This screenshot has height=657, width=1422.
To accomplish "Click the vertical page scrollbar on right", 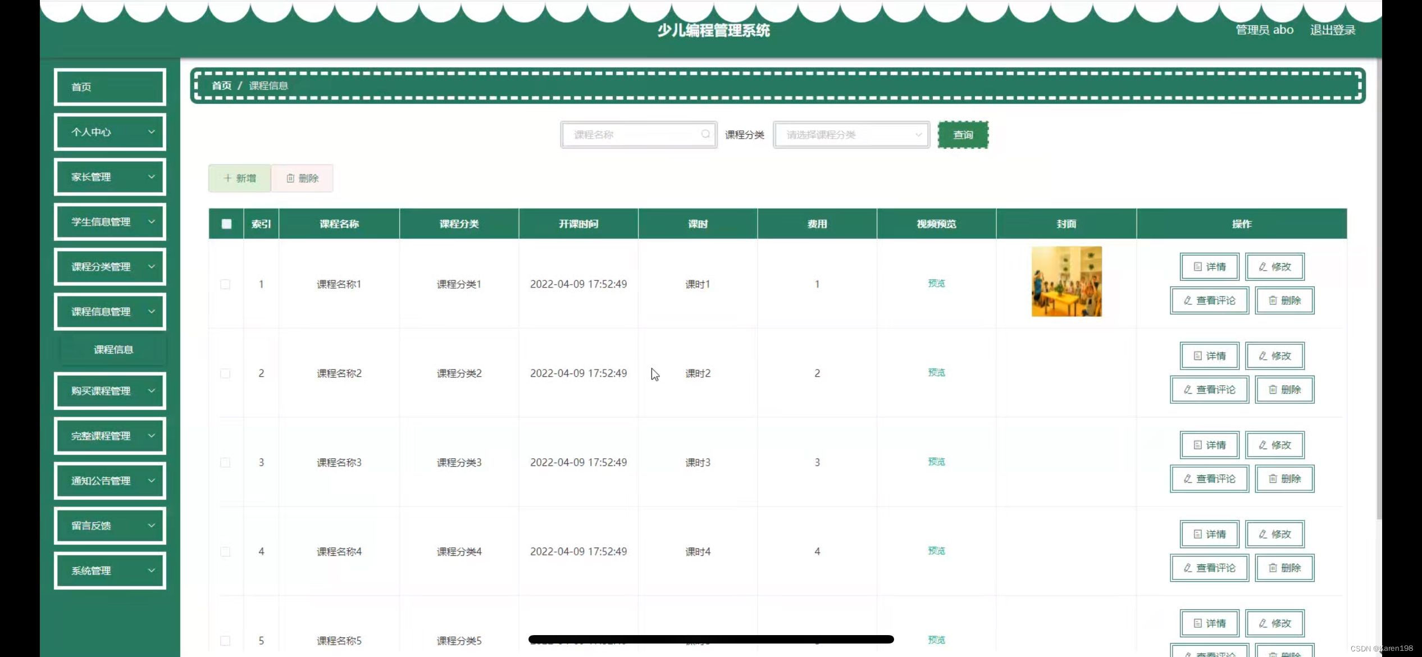I will pyautogui.click(x=1379, y=281).
